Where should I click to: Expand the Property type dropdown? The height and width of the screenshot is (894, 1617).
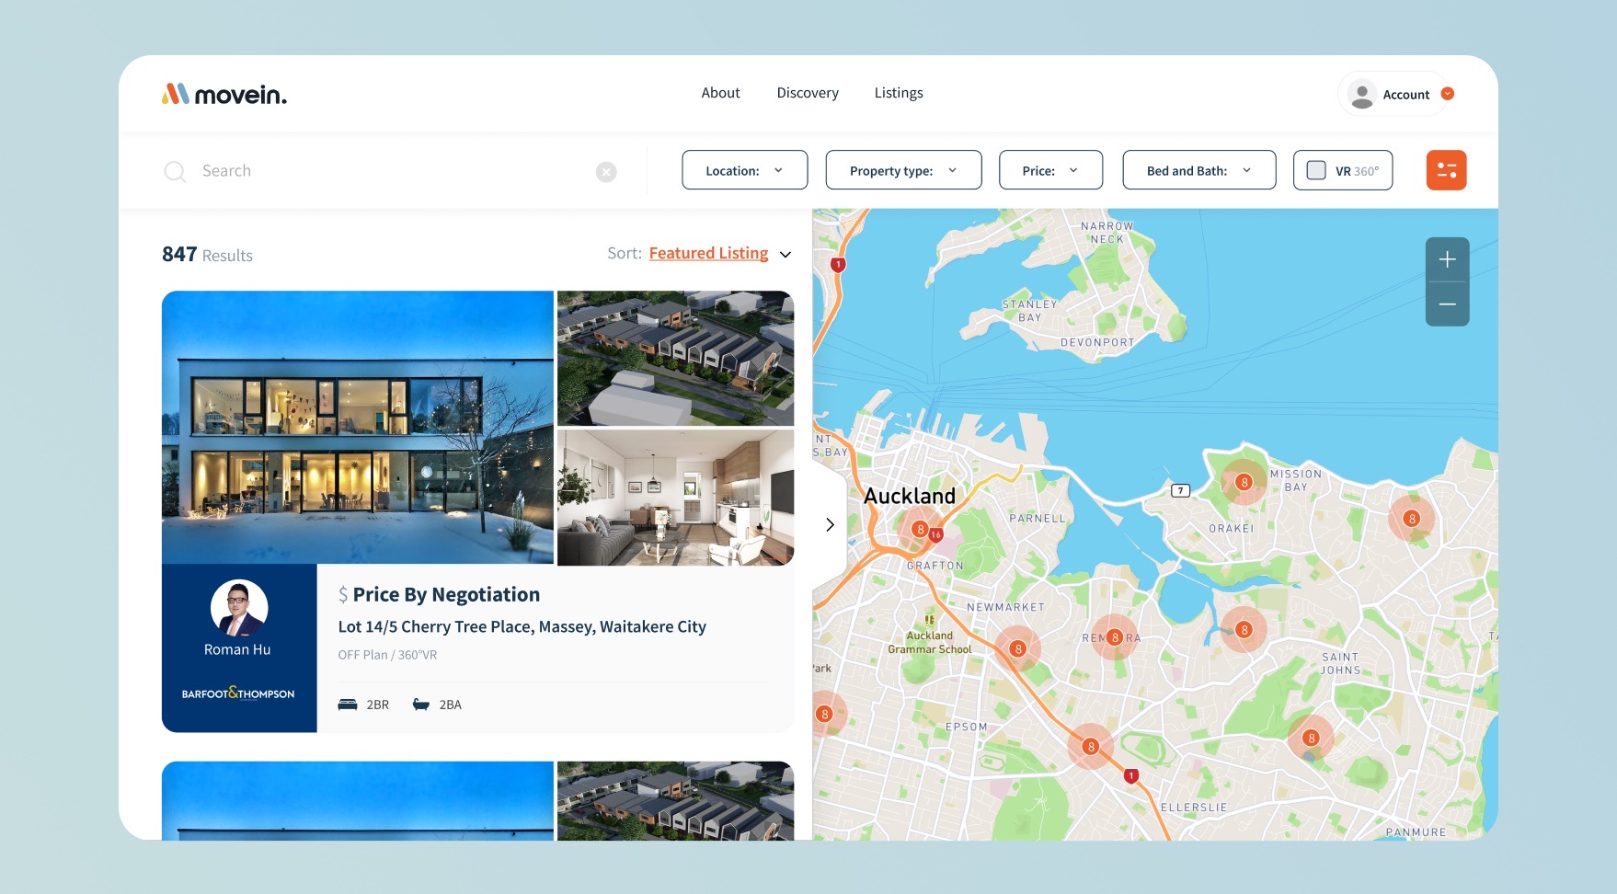pyautogui.click(x=903, y=170)
